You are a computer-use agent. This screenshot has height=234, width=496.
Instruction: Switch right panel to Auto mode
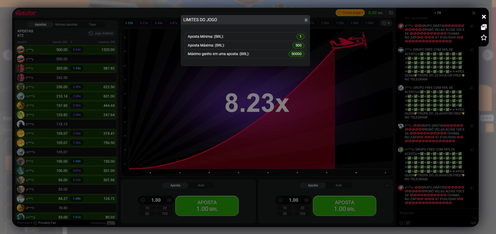(339, 185)
